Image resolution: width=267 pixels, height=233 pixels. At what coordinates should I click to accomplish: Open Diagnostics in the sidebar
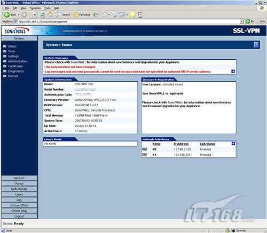[15, 71]
